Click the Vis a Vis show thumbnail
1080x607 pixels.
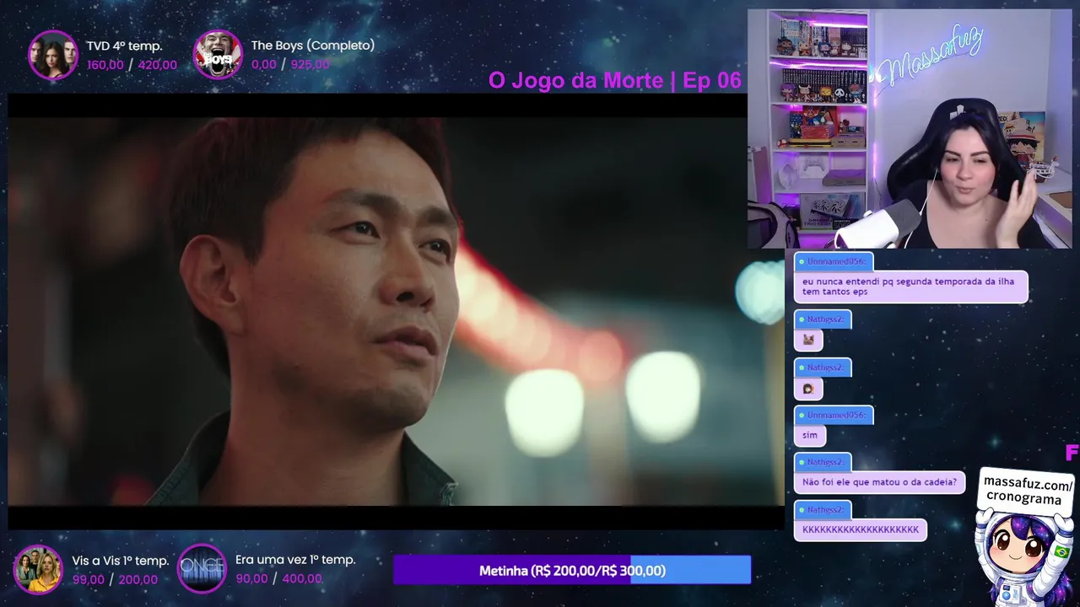[38, 570]
